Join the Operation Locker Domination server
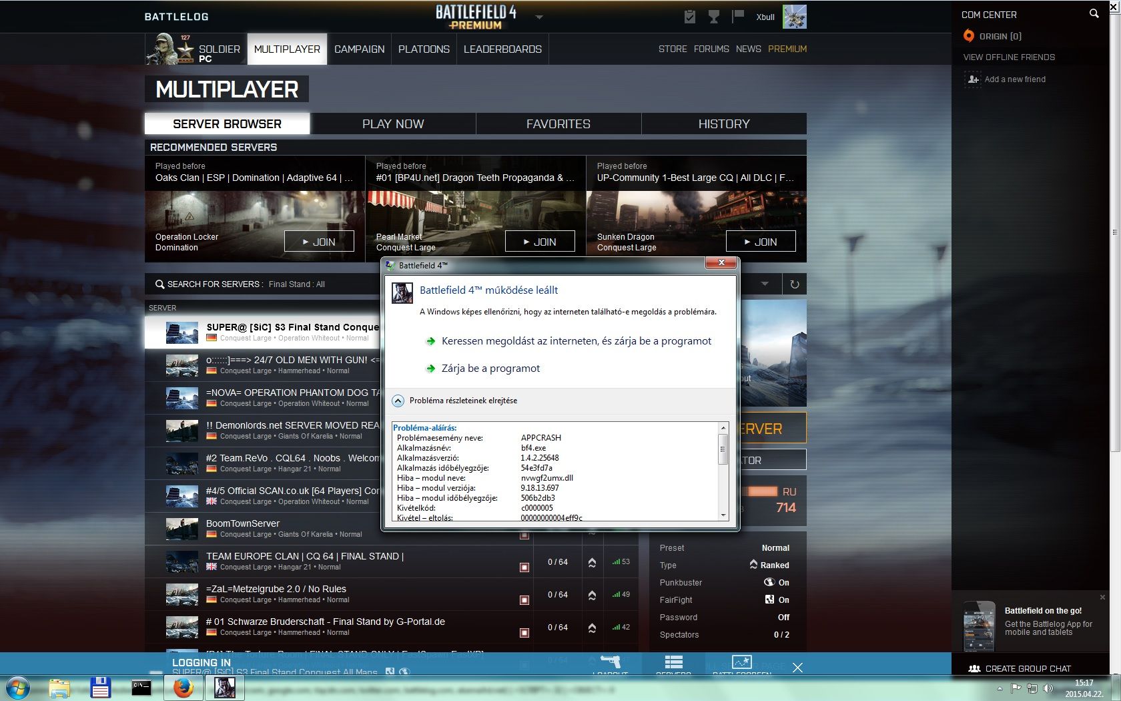The image size is (1121, 701). click(x=319, y=242)
